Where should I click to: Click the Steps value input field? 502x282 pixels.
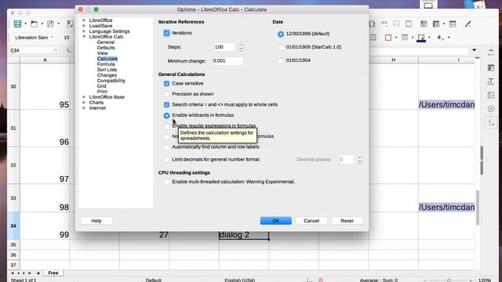pos(224,47)
